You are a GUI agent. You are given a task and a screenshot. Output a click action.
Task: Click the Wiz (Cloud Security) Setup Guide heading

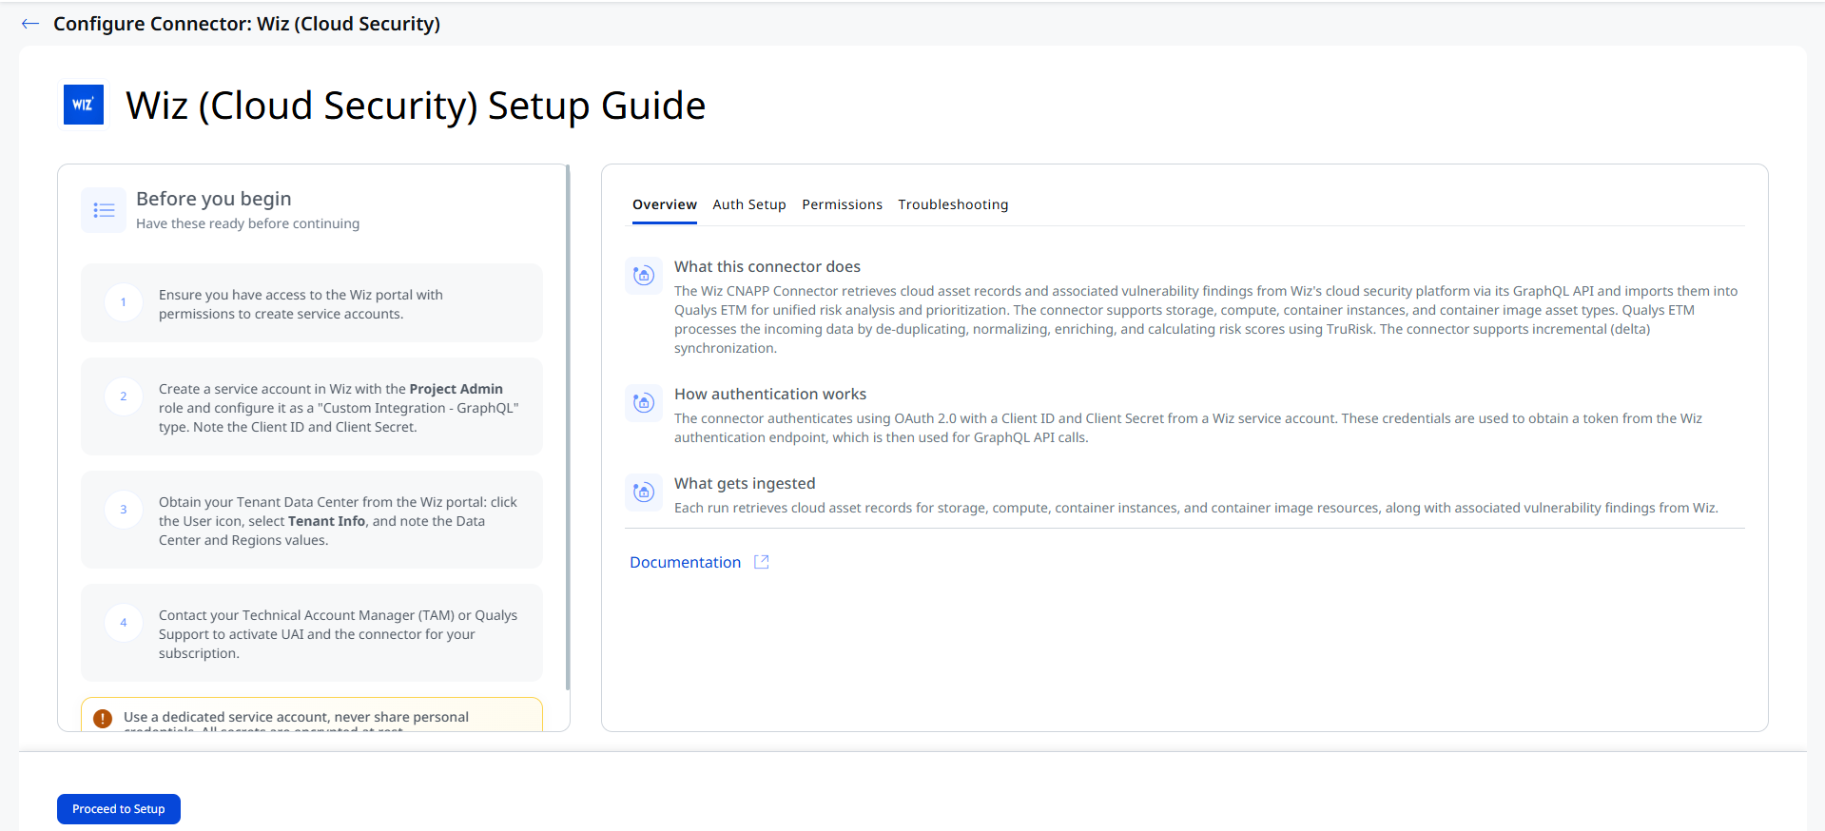416,106
